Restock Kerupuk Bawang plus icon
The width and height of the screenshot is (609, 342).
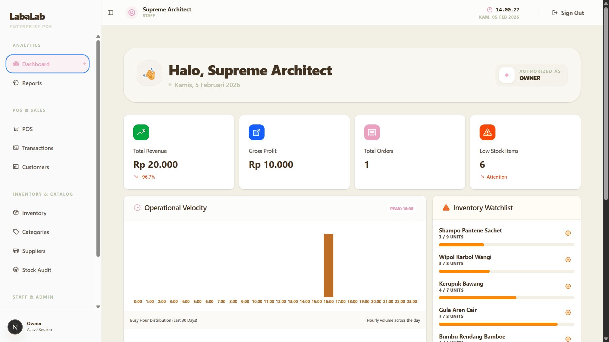click(x=568, y=286)
